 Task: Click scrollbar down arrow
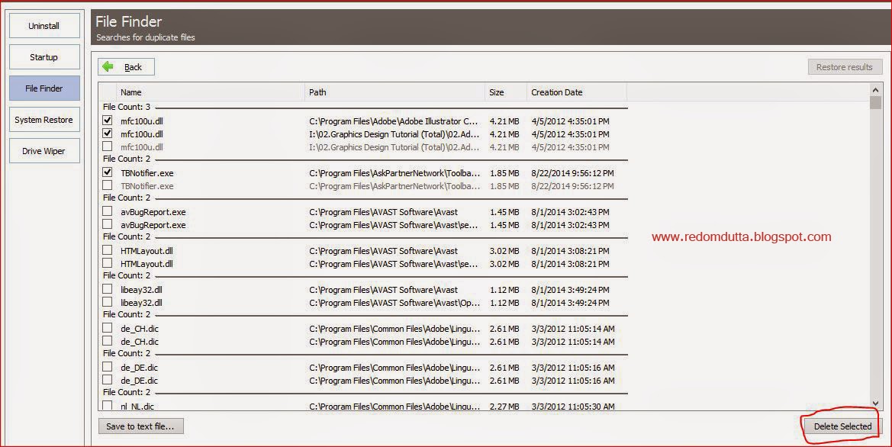pyautogui.click(x=875, y=404)
